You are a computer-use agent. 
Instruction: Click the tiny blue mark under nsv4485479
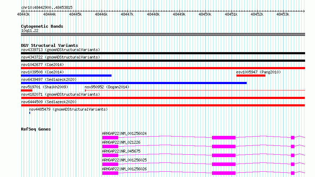pos(30,113)
